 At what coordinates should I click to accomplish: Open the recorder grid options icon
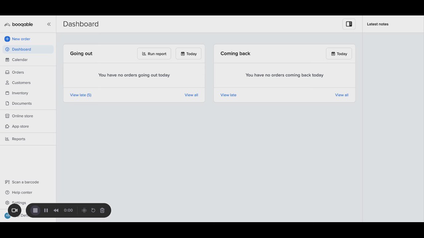84,211
